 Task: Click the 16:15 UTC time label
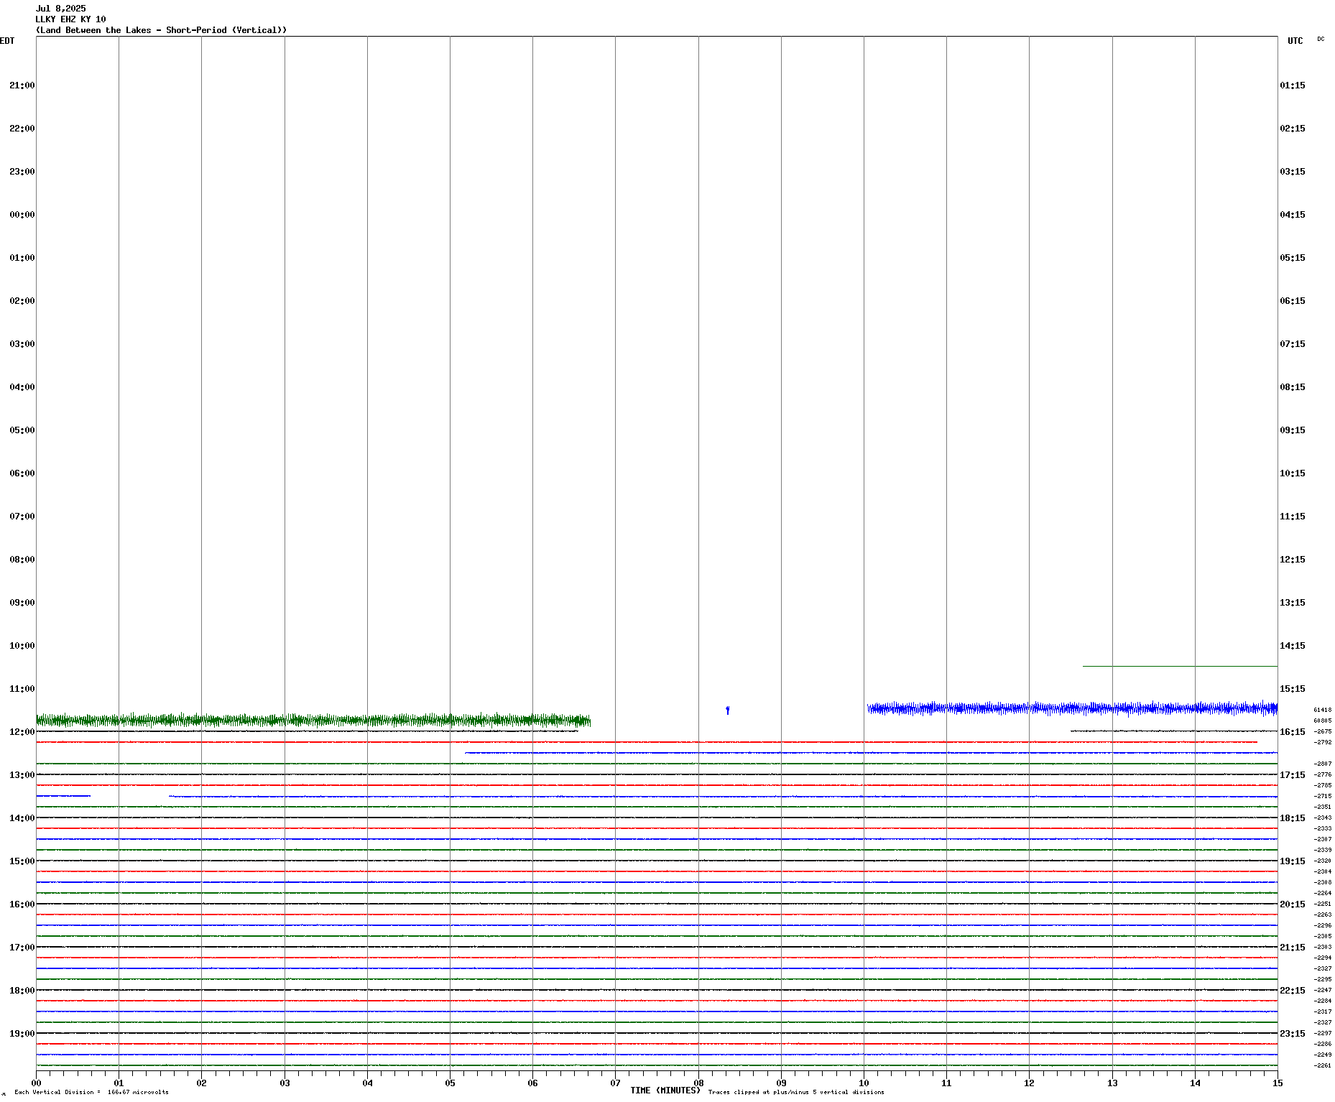[1292, 732]
